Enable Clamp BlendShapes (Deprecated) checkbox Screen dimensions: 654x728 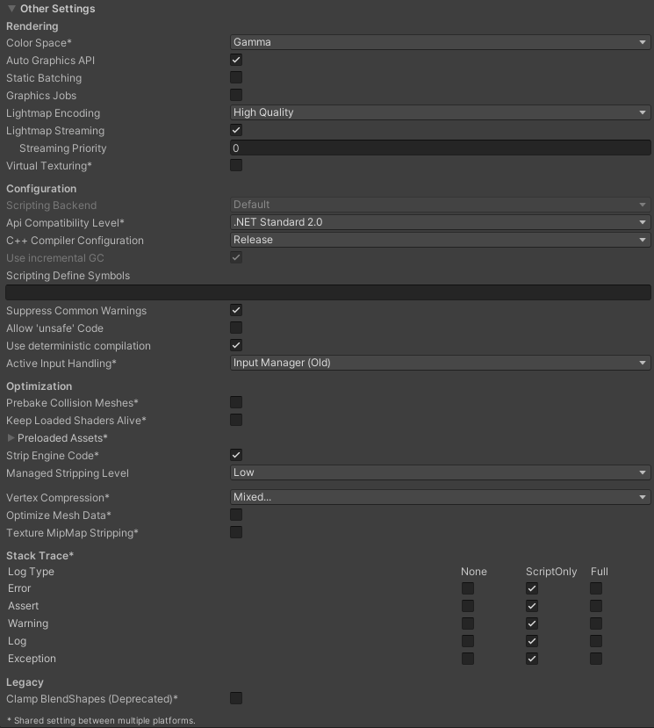[x=236, y=698]
